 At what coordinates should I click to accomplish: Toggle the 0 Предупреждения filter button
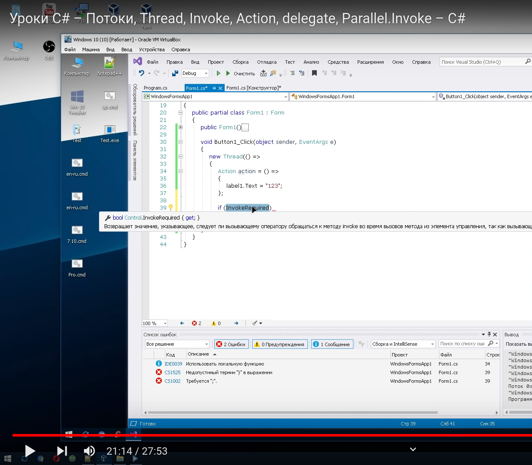click(x=280, y=344)
